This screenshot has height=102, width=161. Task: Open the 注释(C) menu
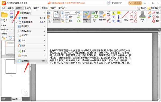tap(36, 8)
